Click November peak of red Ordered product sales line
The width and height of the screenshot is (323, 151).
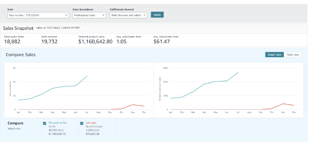click(283, 103)
